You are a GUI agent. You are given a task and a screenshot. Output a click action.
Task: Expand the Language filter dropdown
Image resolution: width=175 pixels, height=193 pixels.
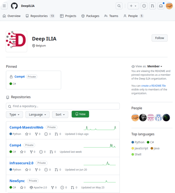[37, 115]
